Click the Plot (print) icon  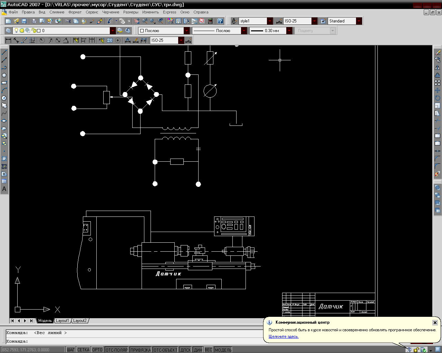coord(34,21)
